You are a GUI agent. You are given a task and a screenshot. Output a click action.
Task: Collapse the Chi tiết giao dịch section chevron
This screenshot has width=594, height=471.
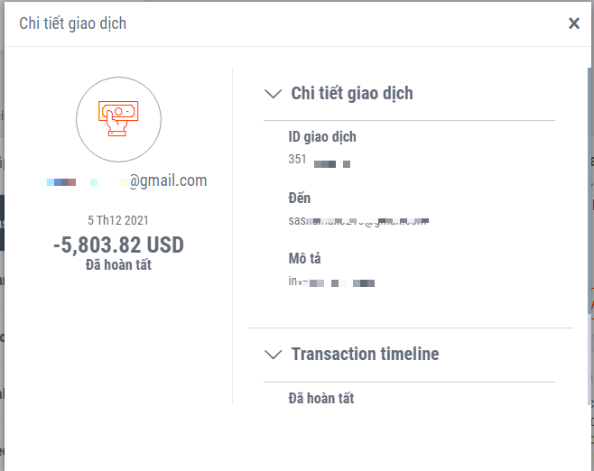[x=273, y=93]
